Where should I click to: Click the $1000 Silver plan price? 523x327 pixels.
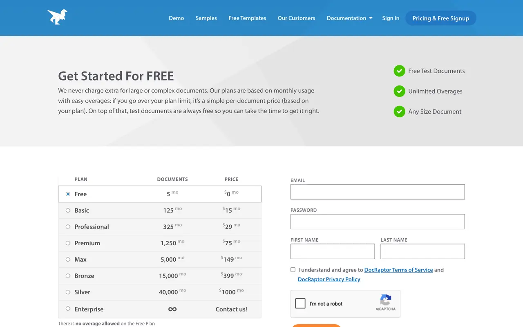tap(231, 291)
